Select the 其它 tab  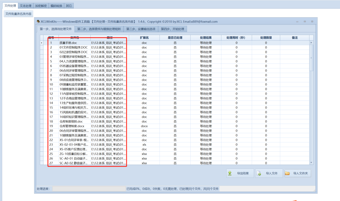click(69, 6)
